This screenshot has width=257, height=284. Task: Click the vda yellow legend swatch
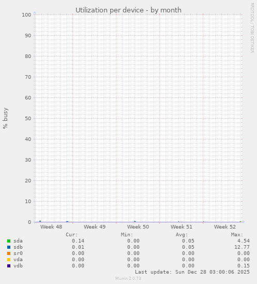pos(9,260)
